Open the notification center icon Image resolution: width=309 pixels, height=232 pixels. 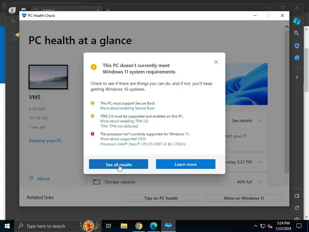point(299,226)
